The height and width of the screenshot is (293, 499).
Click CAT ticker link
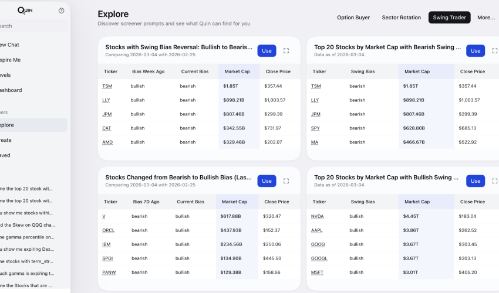pyautogui.click(x=107, y=128)
